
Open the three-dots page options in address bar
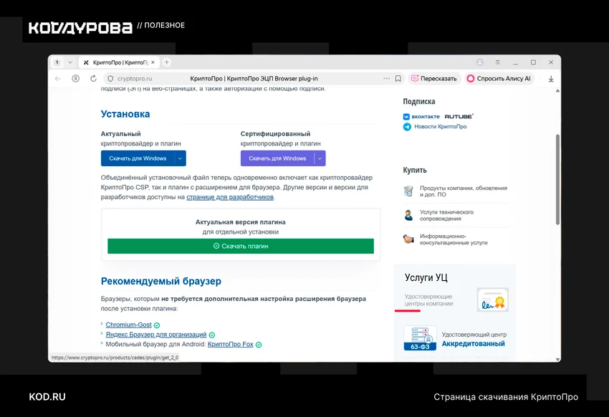click(x=386, y=78)
